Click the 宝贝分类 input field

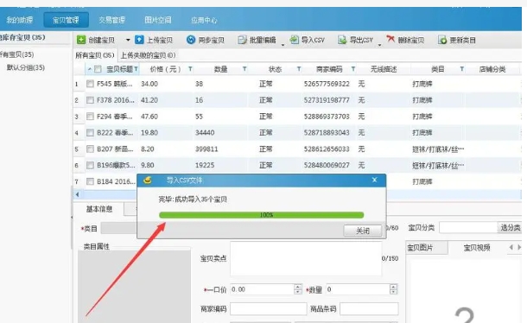click(468, 227)
